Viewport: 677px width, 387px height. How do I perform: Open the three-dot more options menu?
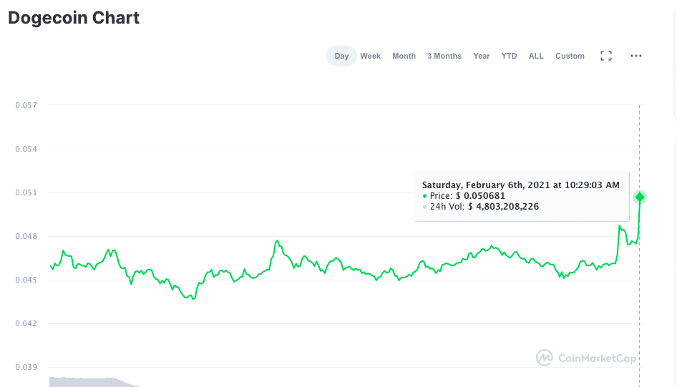coord(636,56)
